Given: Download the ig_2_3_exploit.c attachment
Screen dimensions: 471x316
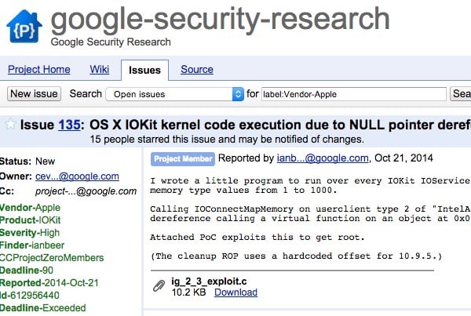Looking at the screenshot, I should [x=235, y=292].
